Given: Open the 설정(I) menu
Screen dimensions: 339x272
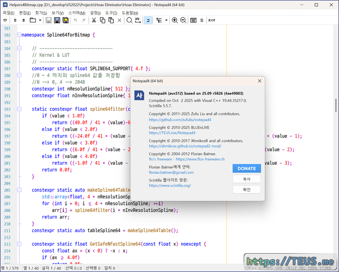Looking at the screenshot, I should 95,13.
